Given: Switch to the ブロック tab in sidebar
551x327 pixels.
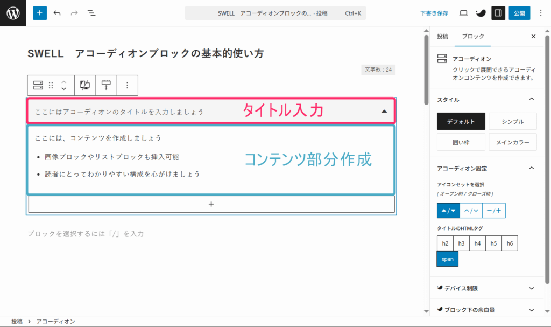Looking at the screenshot, I should click(x=472, y=36).
